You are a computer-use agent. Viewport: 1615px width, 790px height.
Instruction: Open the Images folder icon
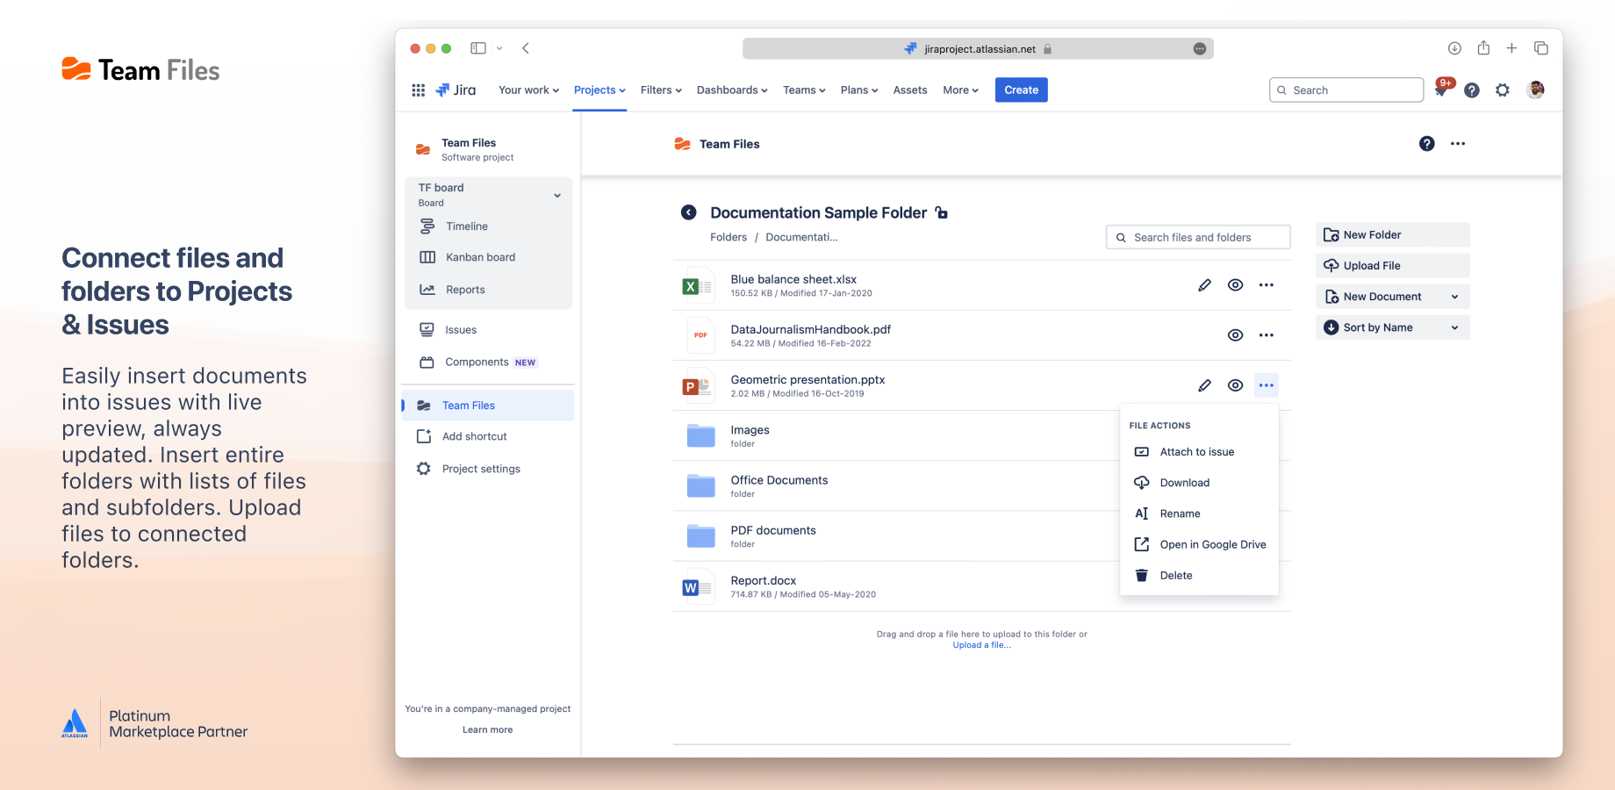700,435
